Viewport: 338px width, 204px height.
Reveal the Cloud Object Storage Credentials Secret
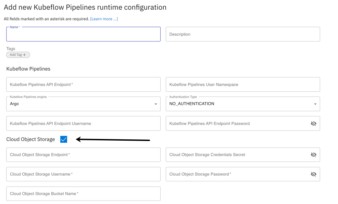[313, 155]
